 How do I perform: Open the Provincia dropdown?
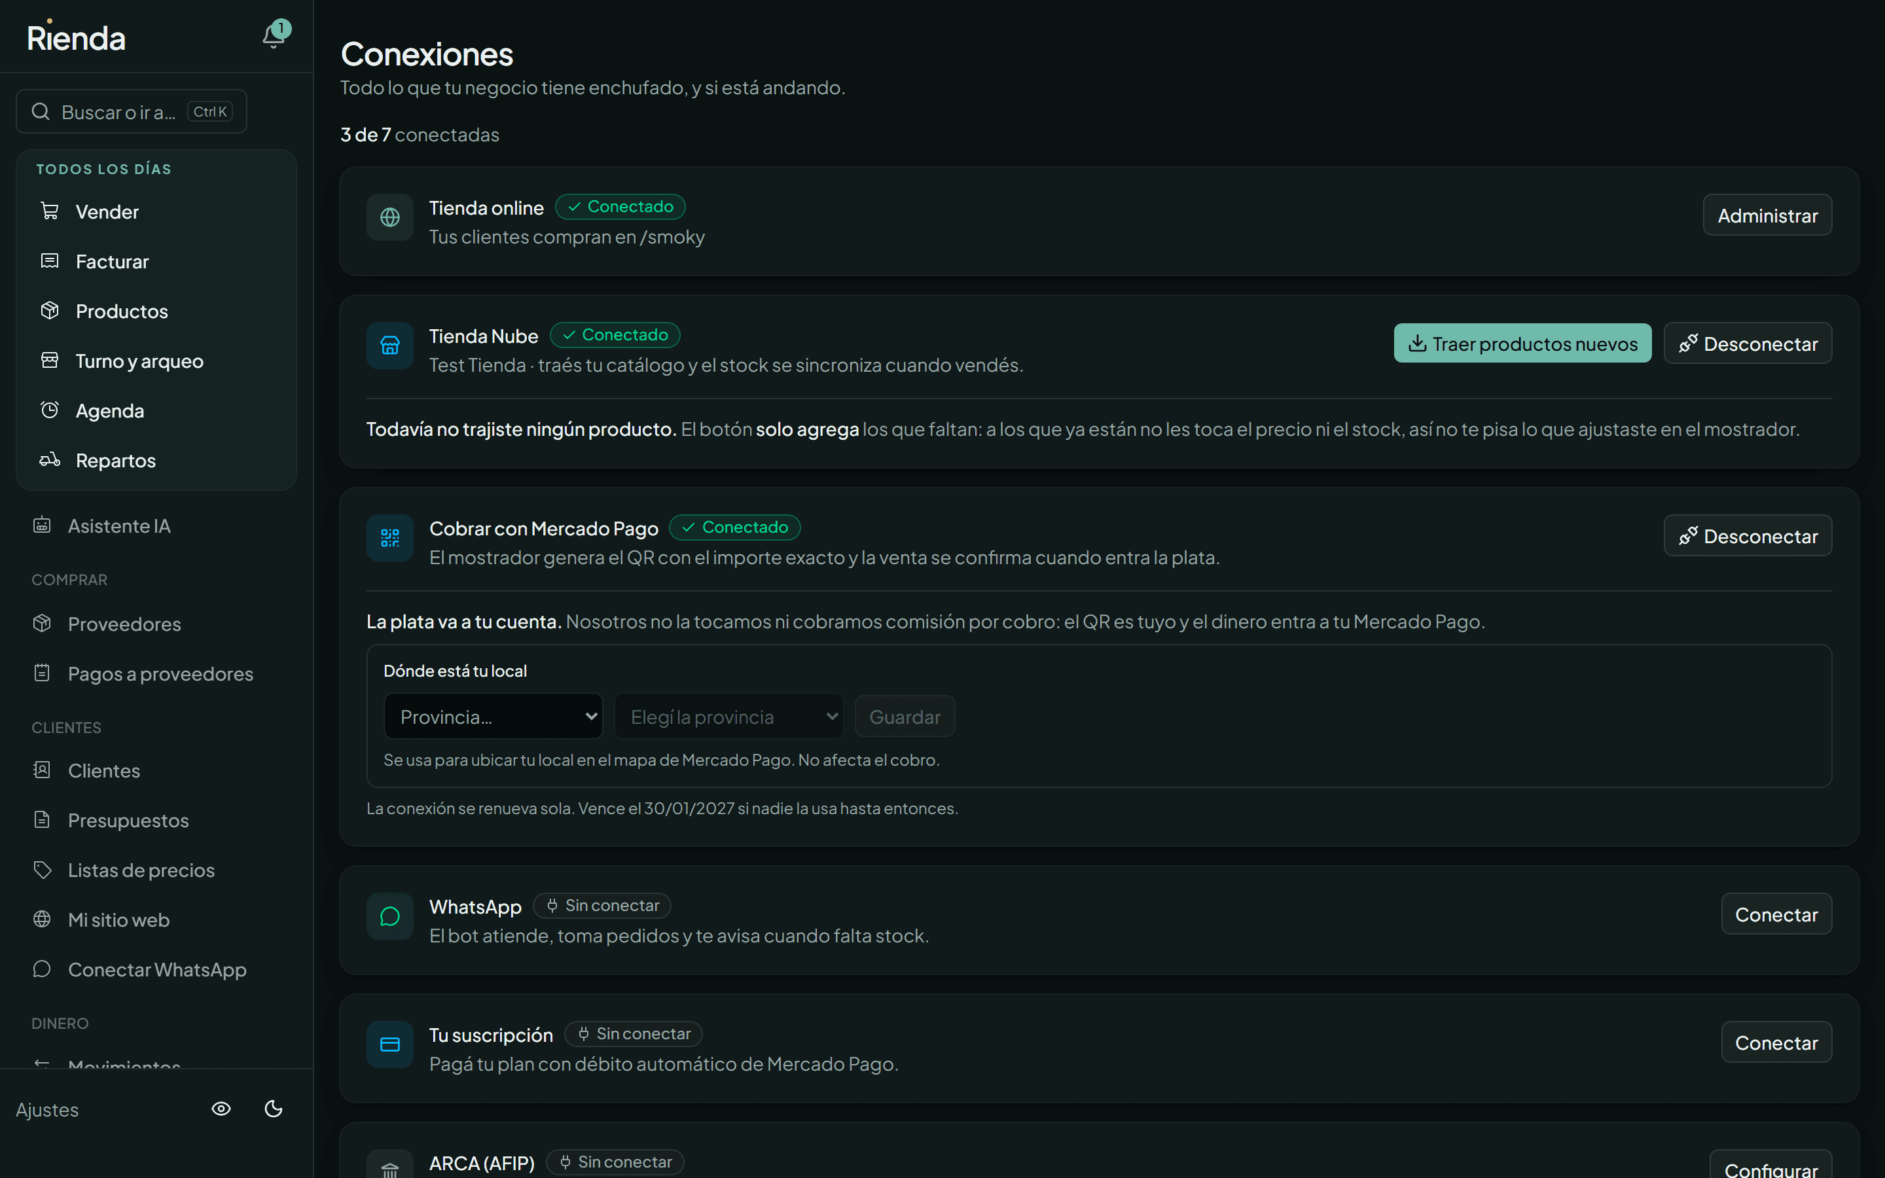click(x=493, y=716)
